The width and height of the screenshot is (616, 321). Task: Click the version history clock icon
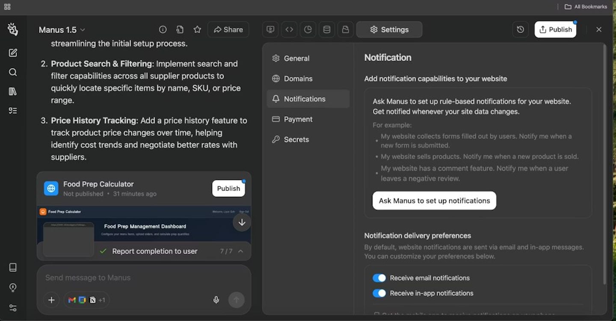[520, 29]
